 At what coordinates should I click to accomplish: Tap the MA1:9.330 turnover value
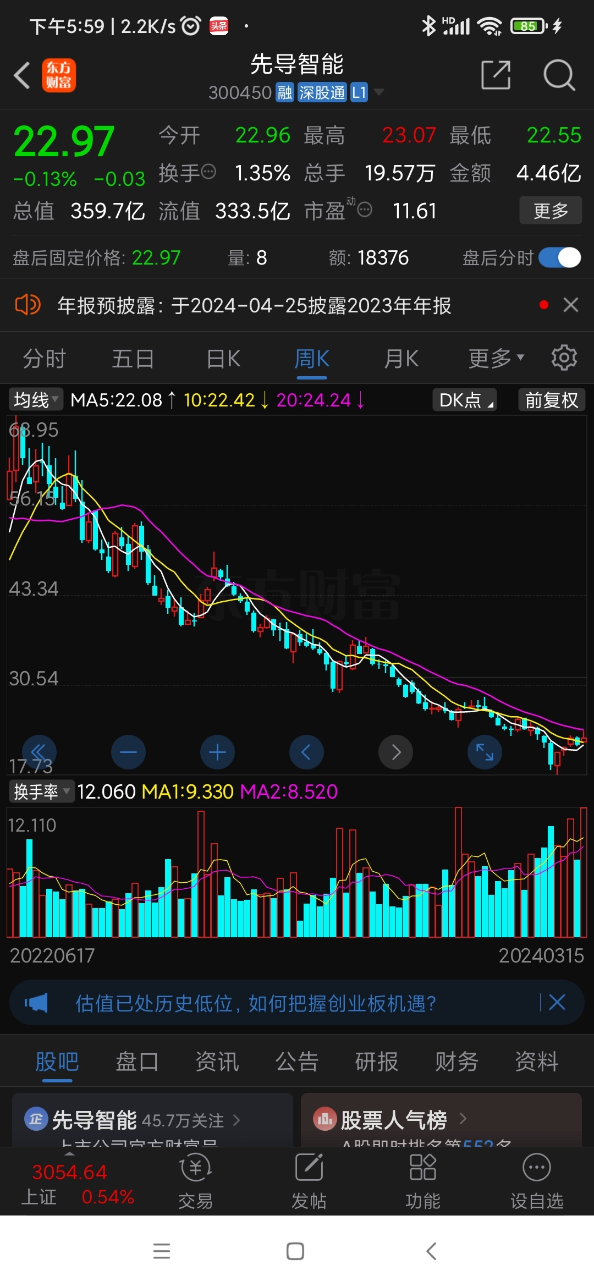click(x=188, y=791)
